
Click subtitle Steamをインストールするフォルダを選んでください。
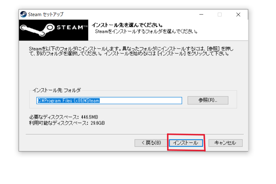pos(146,32)
